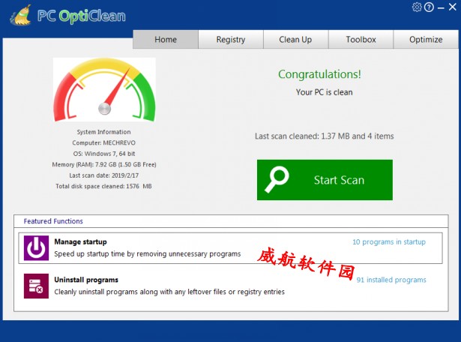Click the PC health gauge image
Image resolution: width=461 pixels, height=342 pixels.
[104, 90]
